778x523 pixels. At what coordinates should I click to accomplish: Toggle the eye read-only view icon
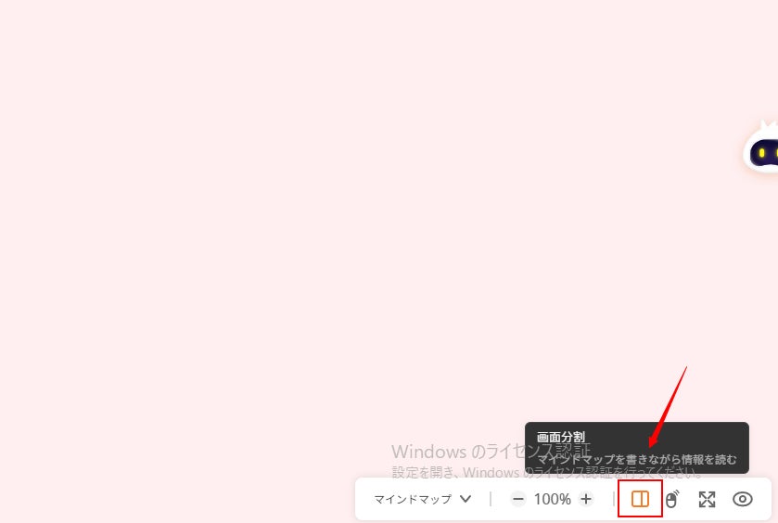742,499
